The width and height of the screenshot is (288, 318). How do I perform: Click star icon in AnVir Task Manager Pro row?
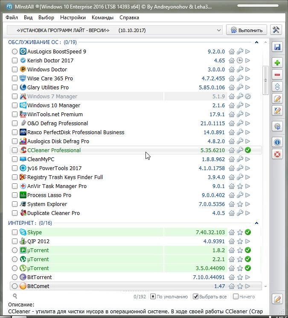(x=240, y=186)
